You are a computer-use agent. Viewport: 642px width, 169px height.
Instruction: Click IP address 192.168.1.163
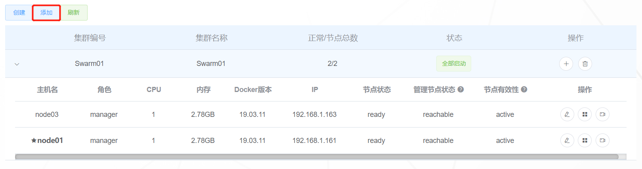314,115
